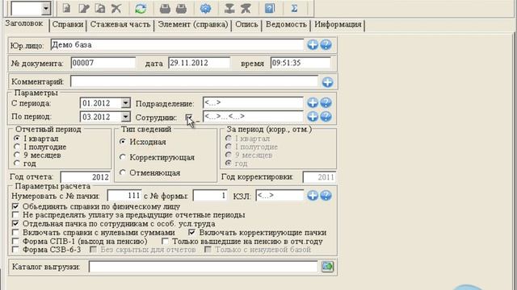Click the Каталог выгрузки input field
Viewport: 517px width, 290px height.
click(x=203, y=267)
